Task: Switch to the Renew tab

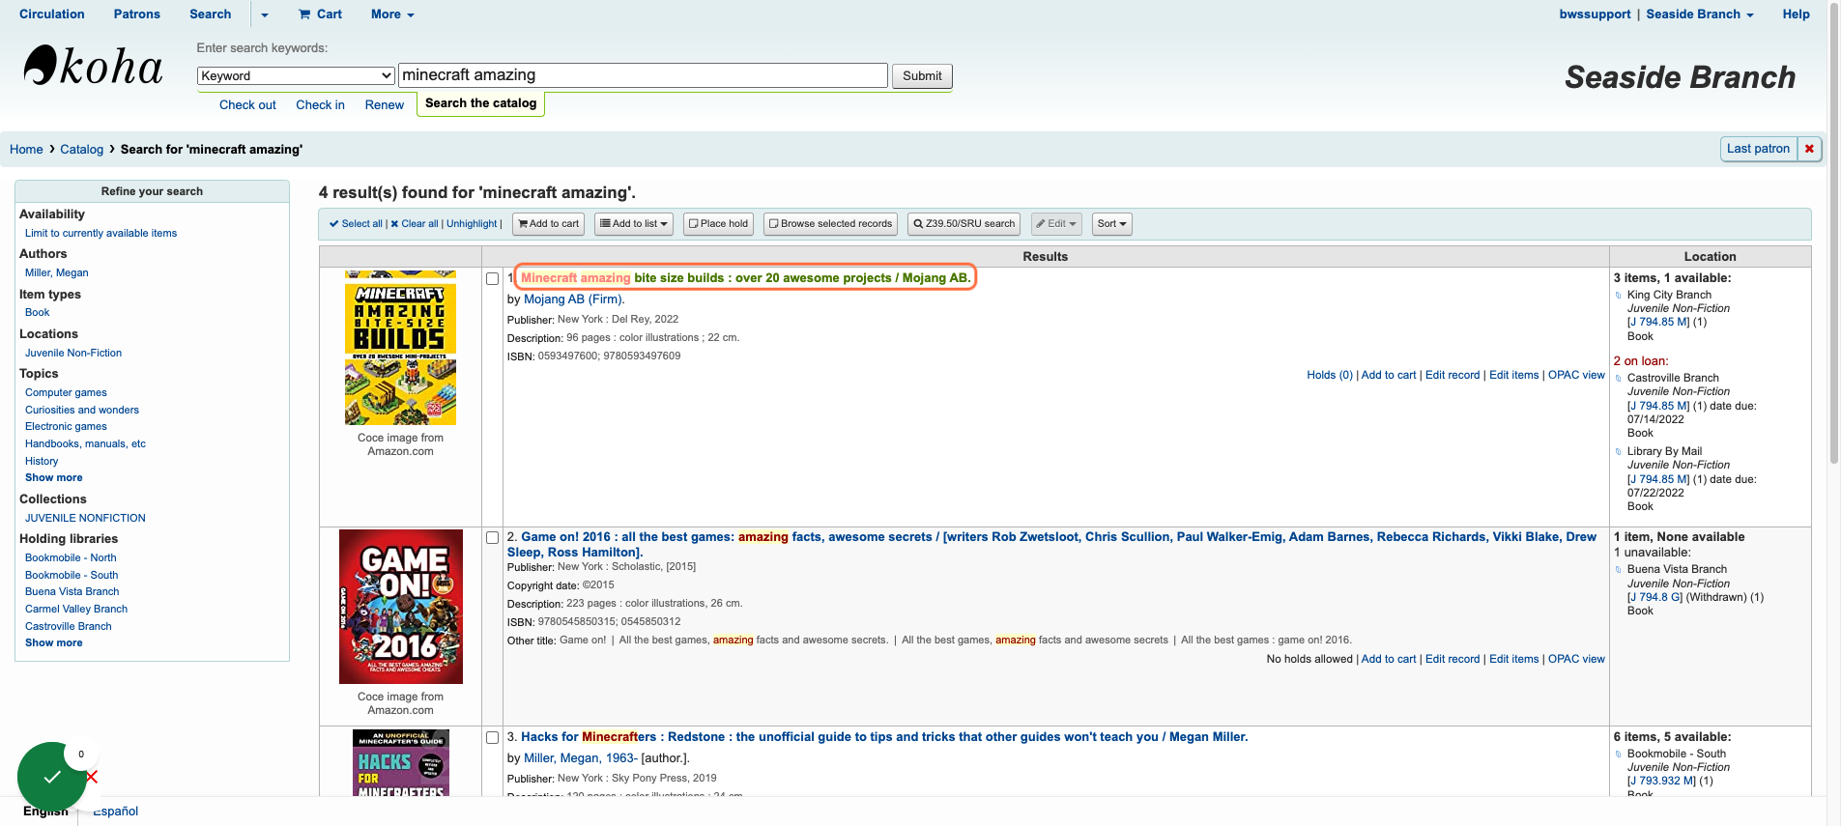Action: coord(385,105)
